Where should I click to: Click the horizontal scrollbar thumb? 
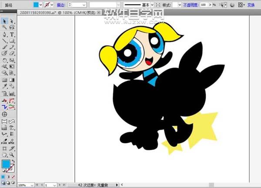pos(211,185)
